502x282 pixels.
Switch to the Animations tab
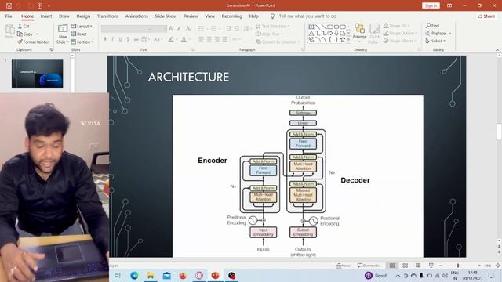(x=136, y=16)
